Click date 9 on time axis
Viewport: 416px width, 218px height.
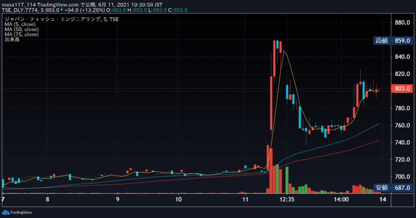click(x=118, y=199)
